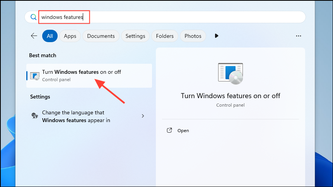Expand the language result chevron
Image resolution: width=333 pixels, height=187 pixels.
[x=143, y=116]
